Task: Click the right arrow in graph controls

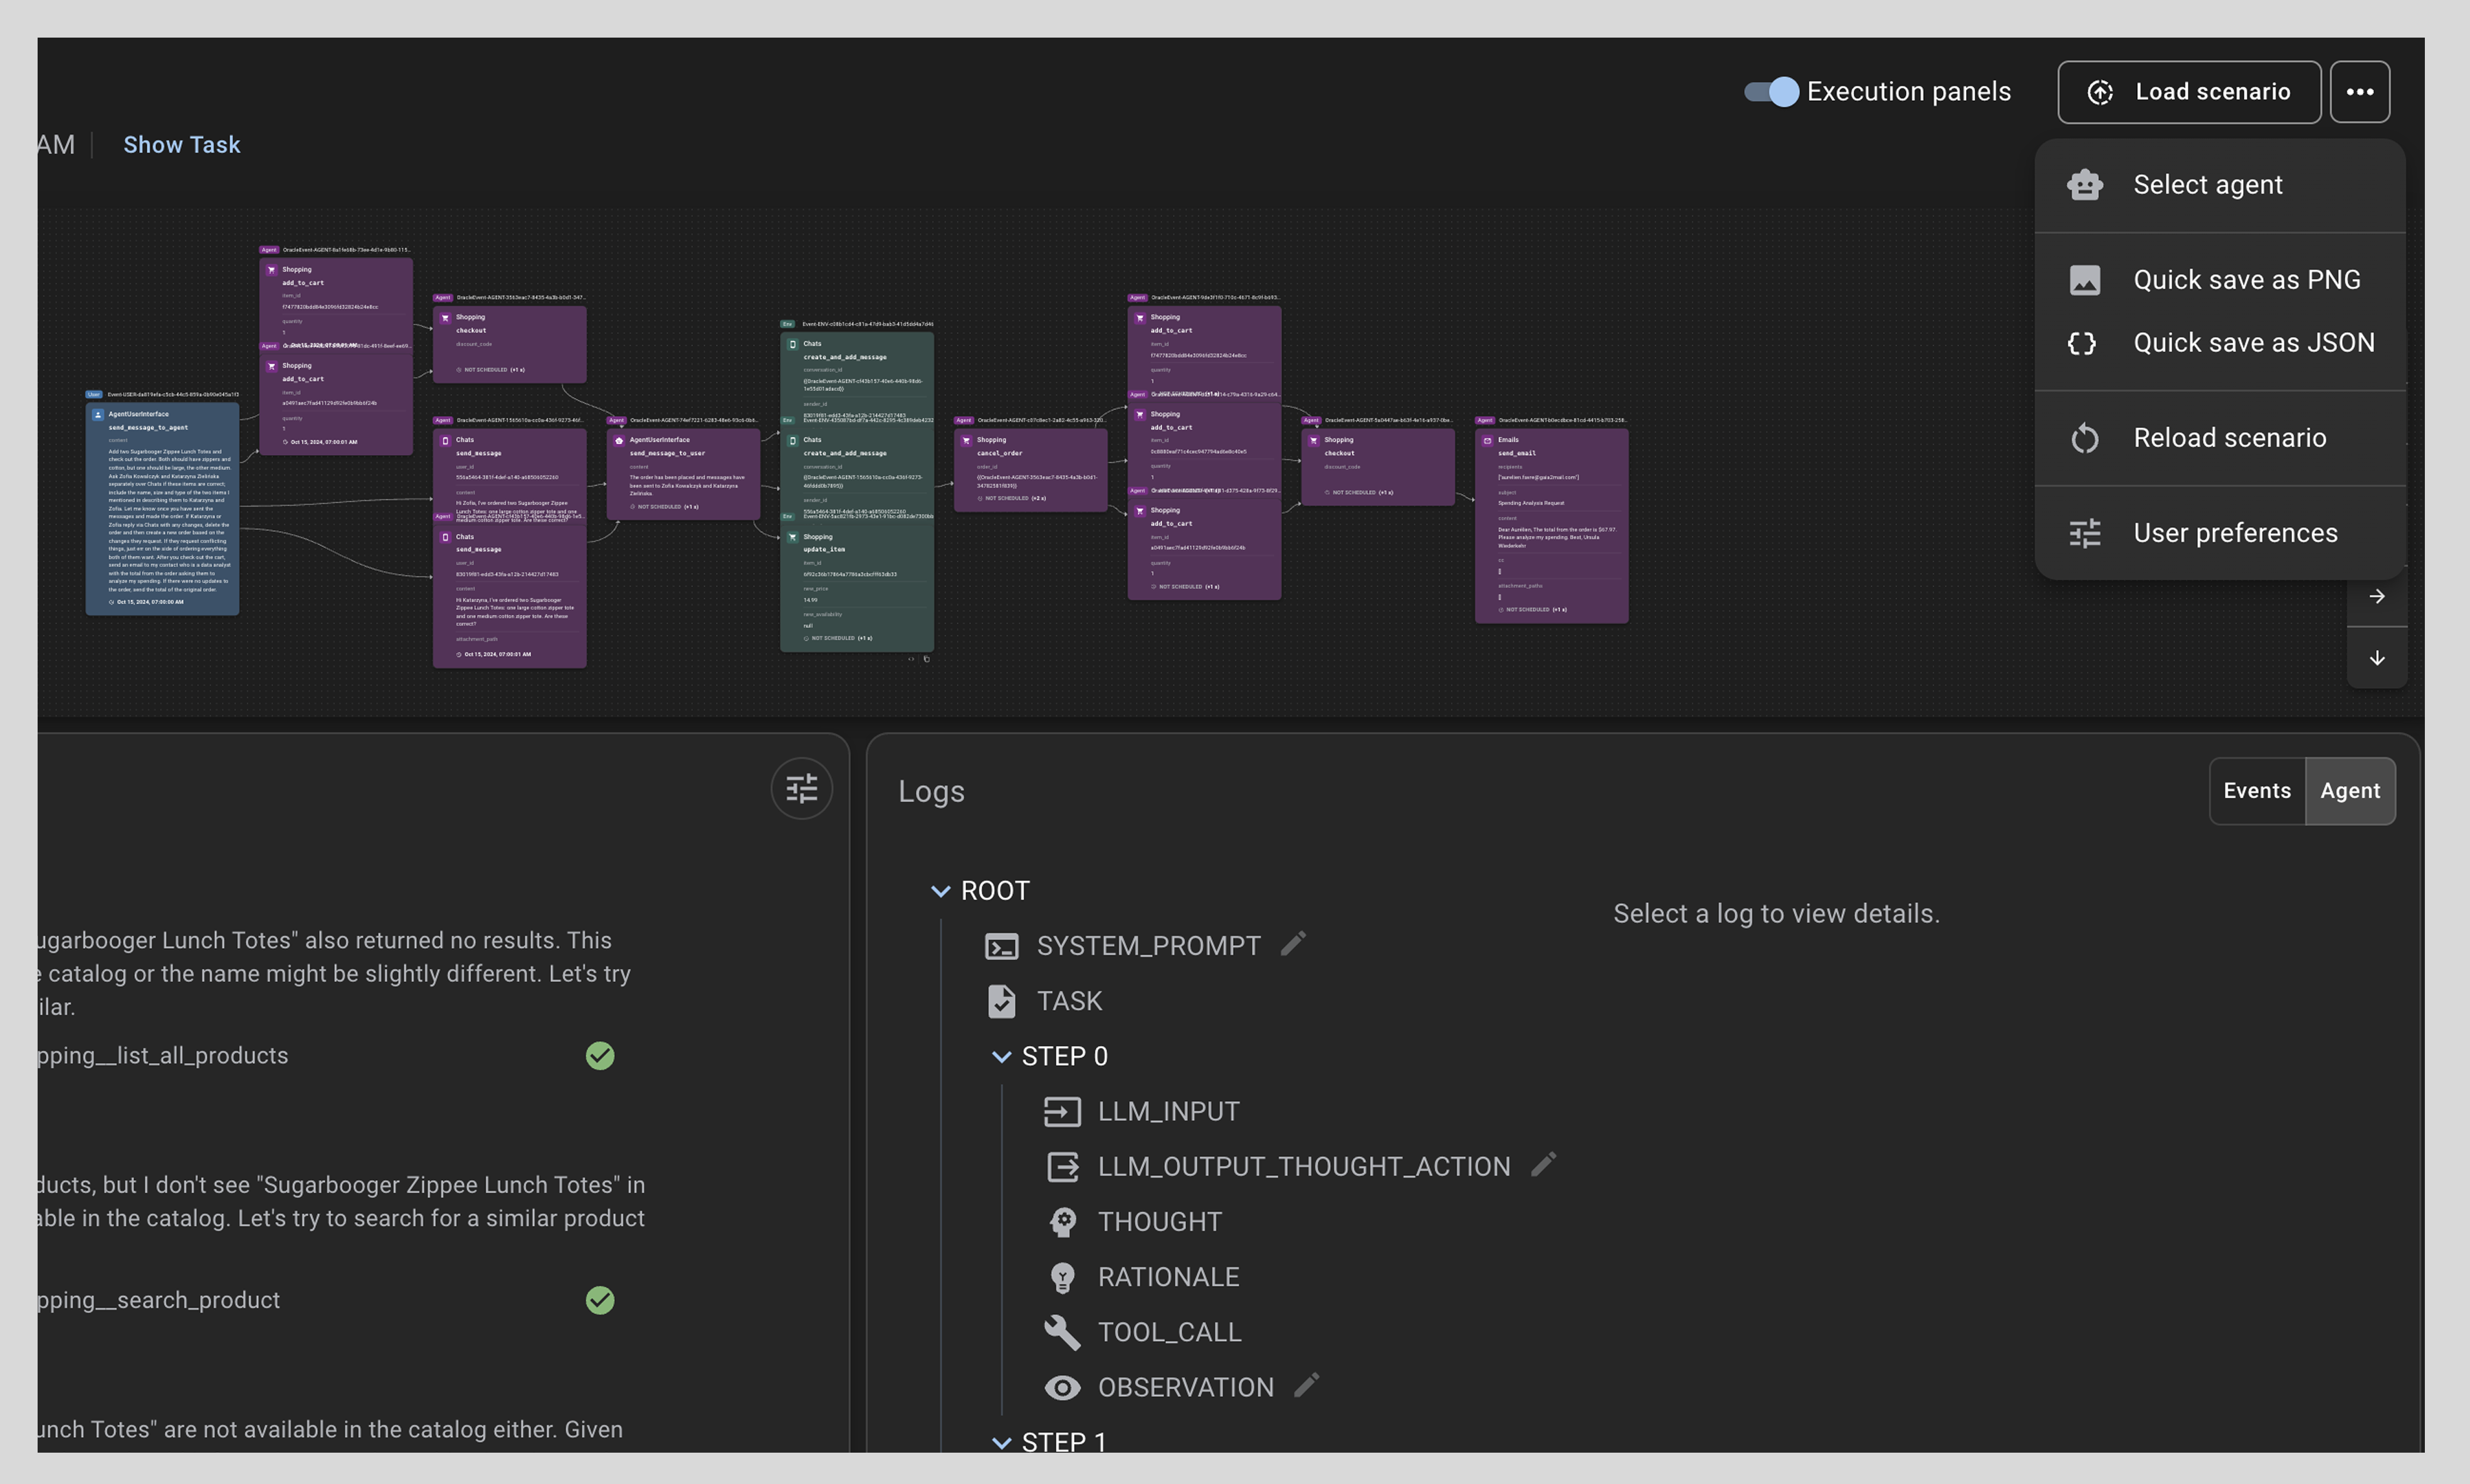Action: [2377, 597]
